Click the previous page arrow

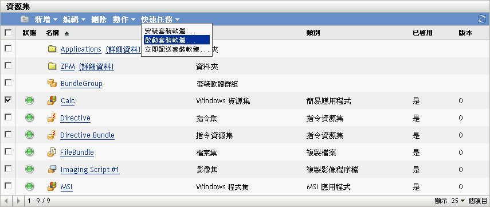6,201
